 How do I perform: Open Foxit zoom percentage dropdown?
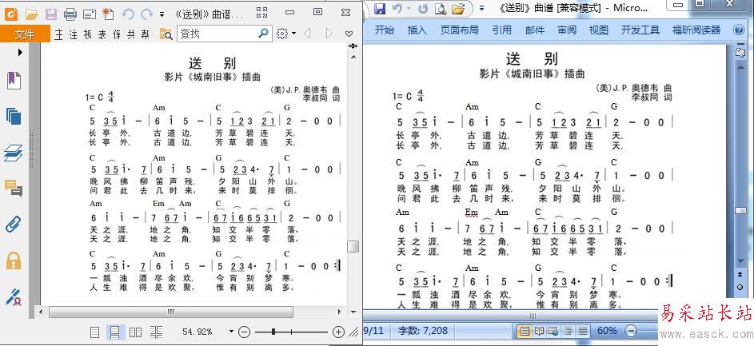pyautogui.click(x=231, y=331)
